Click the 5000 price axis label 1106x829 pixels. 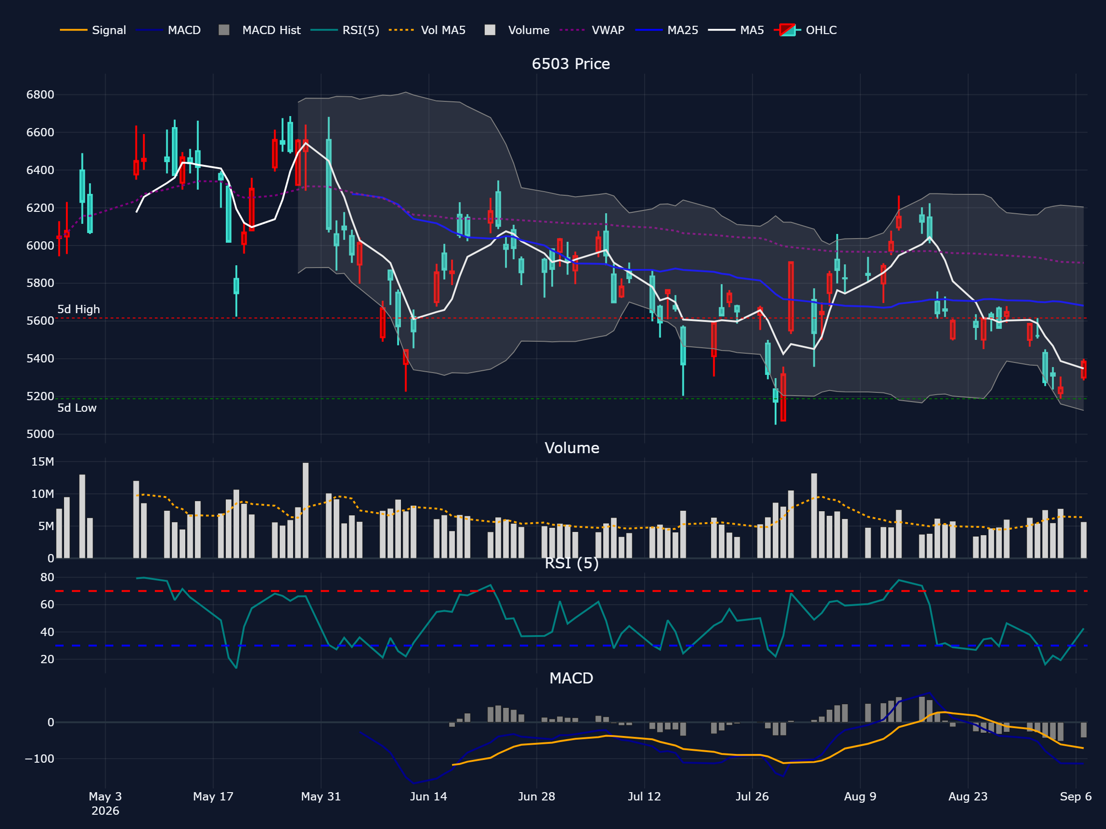pos(40,434)
